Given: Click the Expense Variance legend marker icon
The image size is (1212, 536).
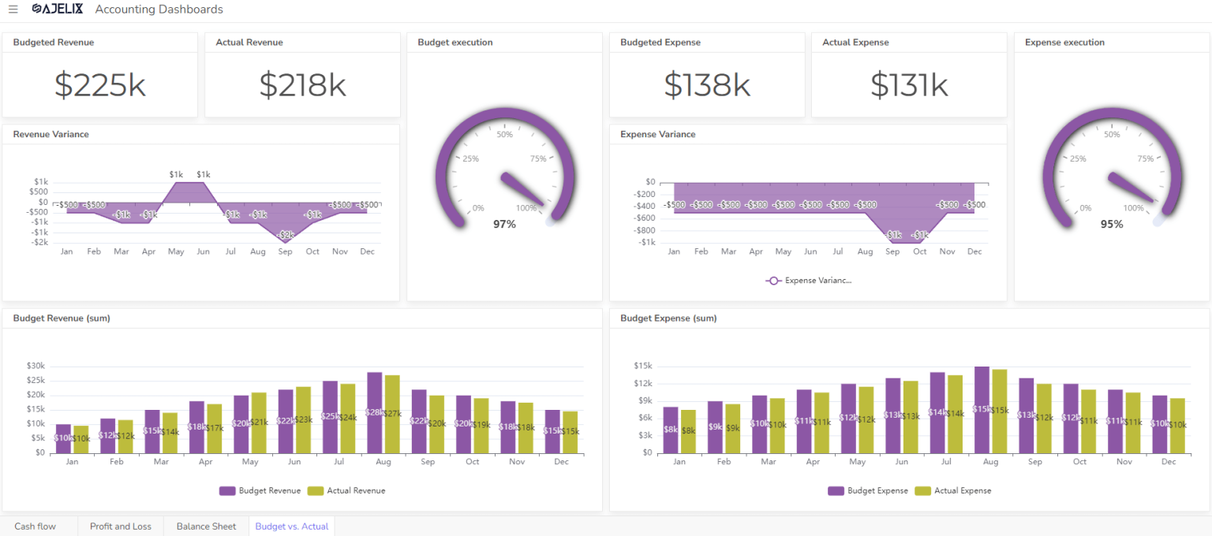Looking at the screenshot, I should [773, 280].
